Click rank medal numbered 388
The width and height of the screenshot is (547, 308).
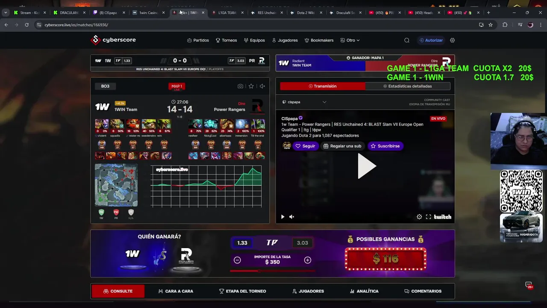click(227, 145)
